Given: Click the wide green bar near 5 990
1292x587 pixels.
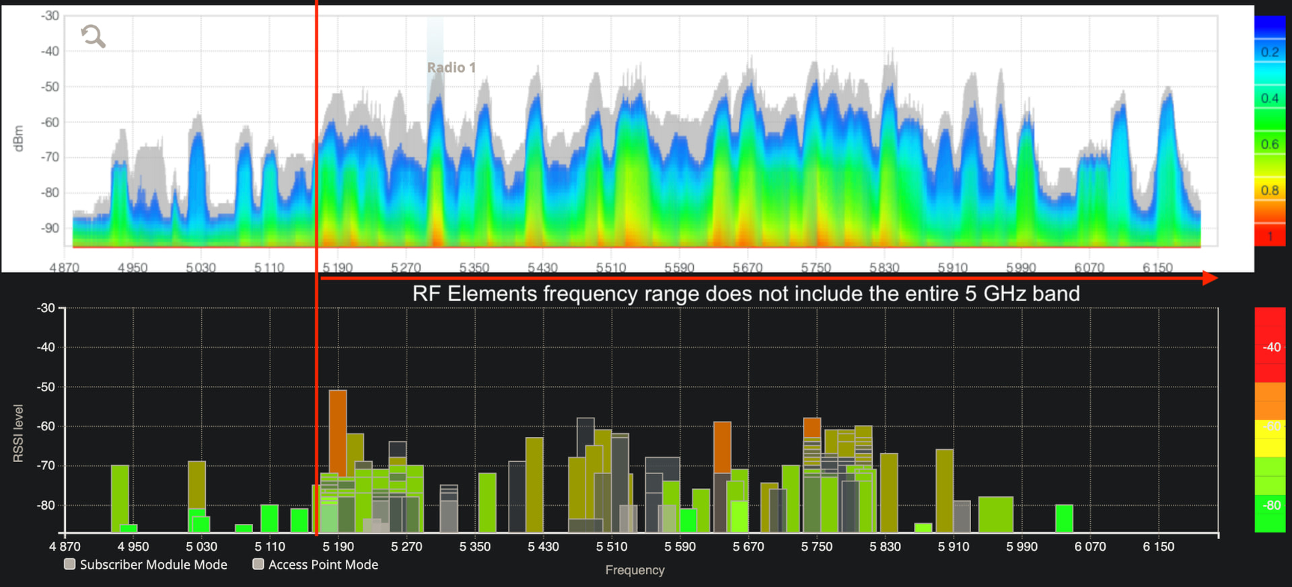Looking at the screenshot, I should pos(995,514).
